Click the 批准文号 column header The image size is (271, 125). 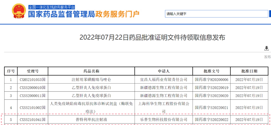click(212, 71)
